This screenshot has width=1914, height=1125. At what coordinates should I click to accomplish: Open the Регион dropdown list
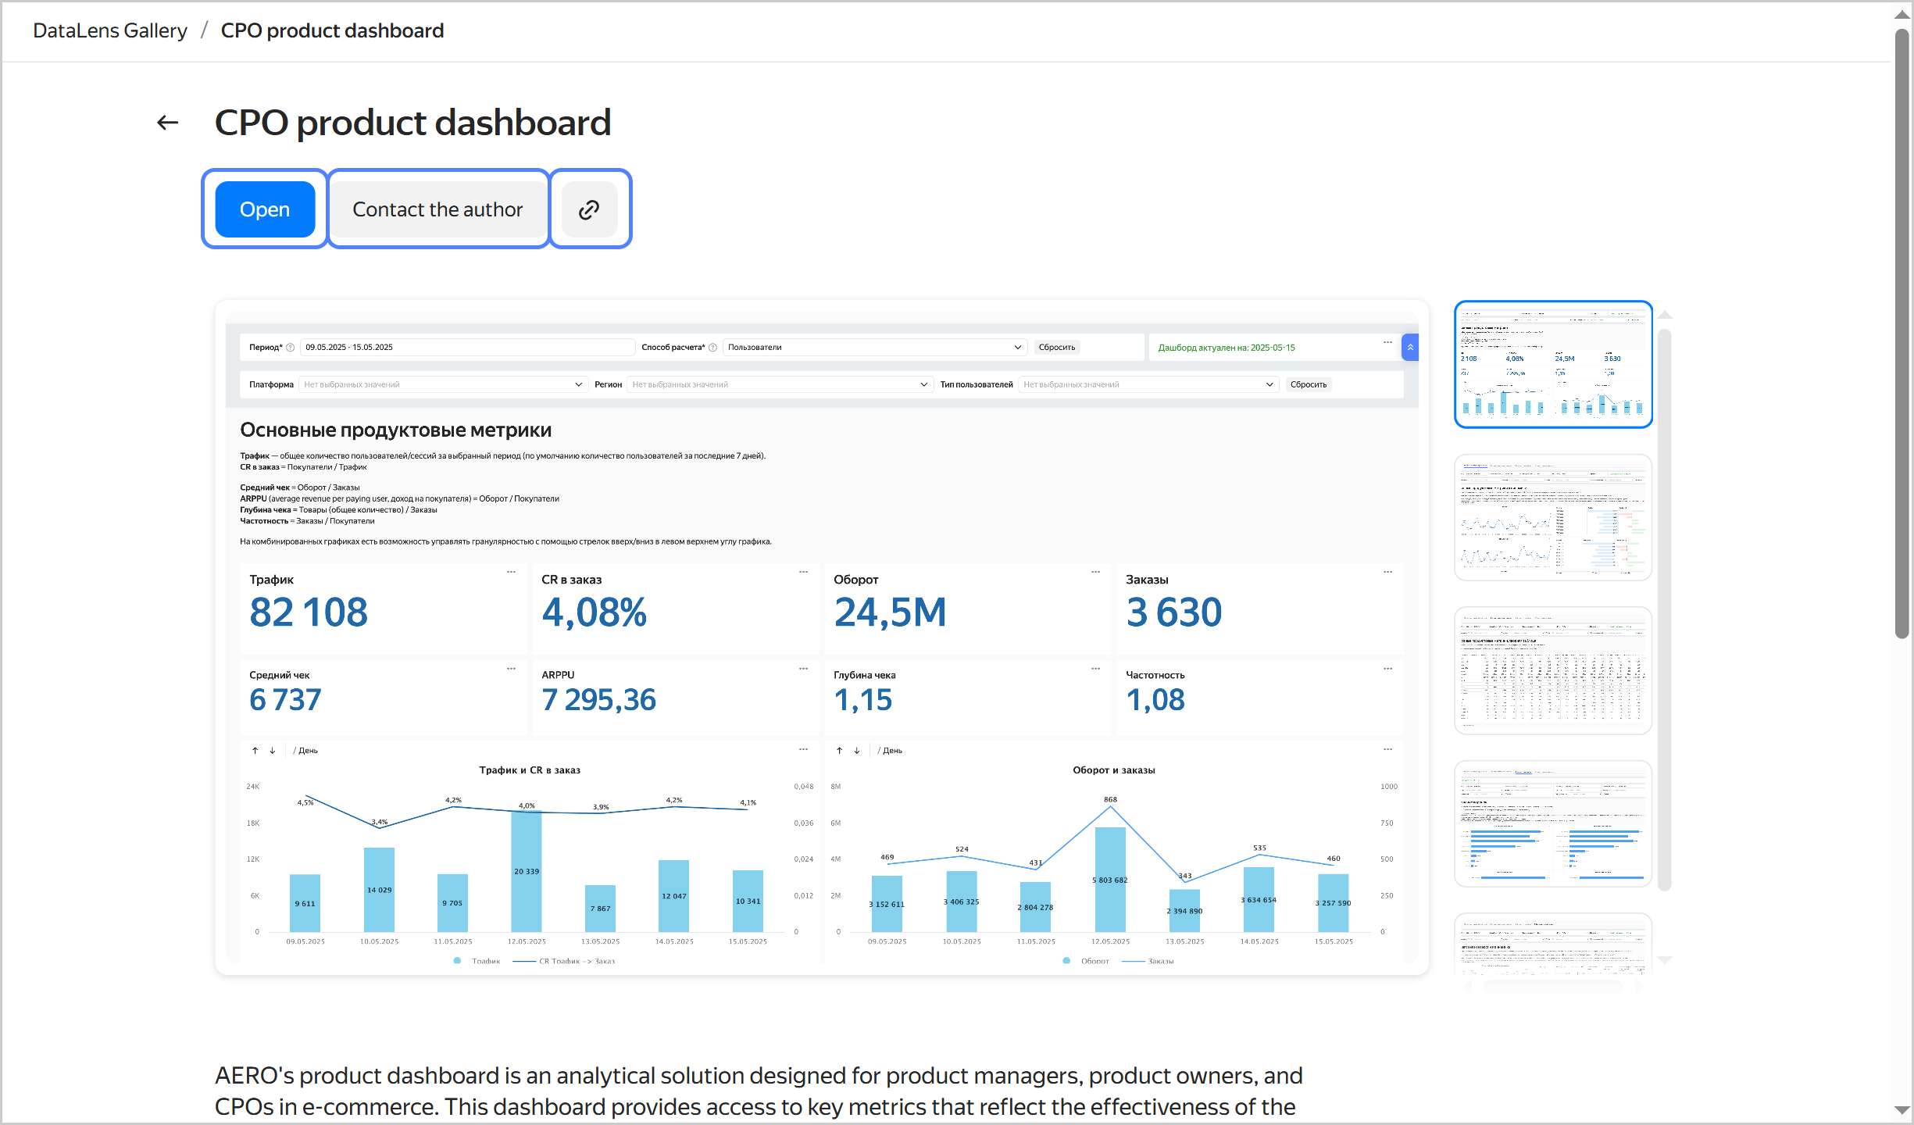coord(779,384)
